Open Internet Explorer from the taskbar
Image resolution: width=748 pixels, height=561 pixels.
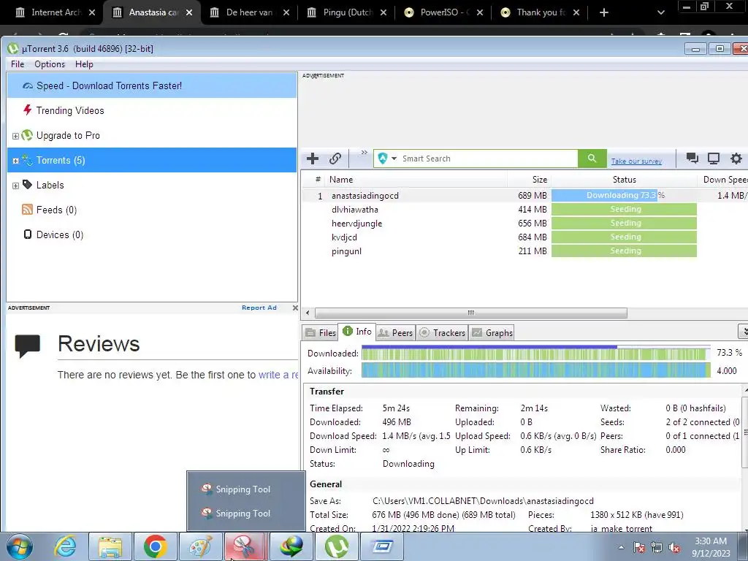click(65, 546)
